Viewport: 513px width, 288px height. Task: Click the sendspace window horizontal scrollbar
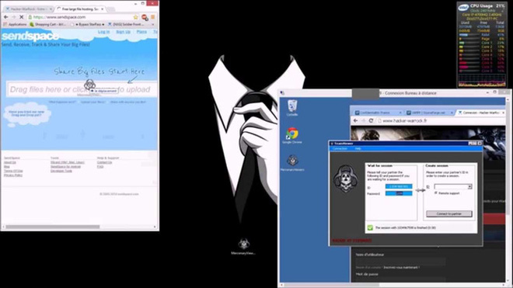click(53, 227)
